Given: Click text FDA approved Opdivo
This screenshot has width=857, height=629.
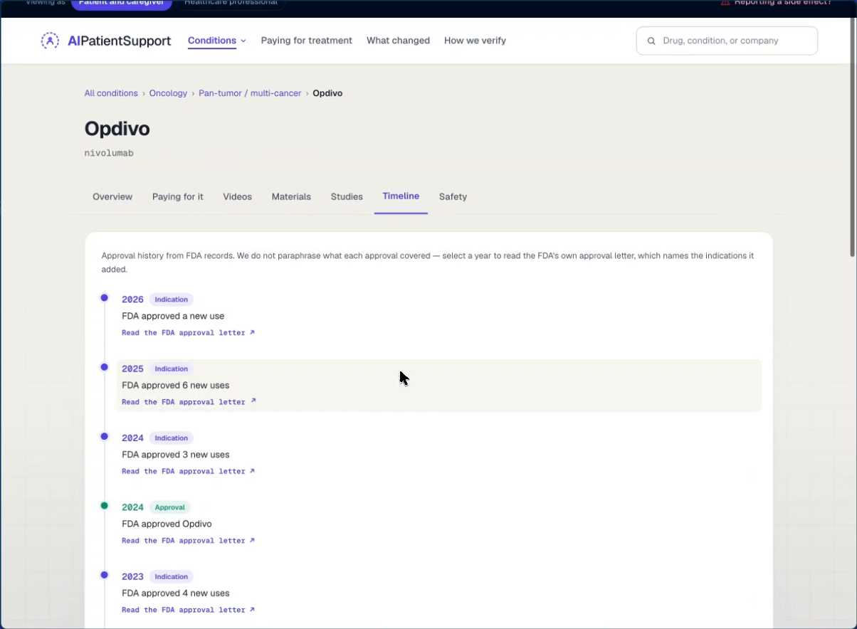Looking at the screenshot, I should pyautogui.click(x=167, y=524).
